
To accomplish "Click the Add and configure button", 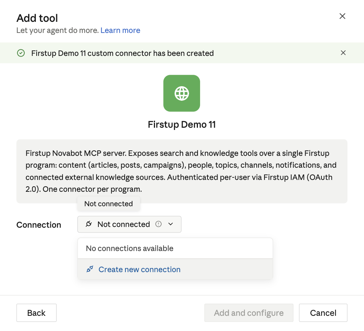I will [249, 313].
